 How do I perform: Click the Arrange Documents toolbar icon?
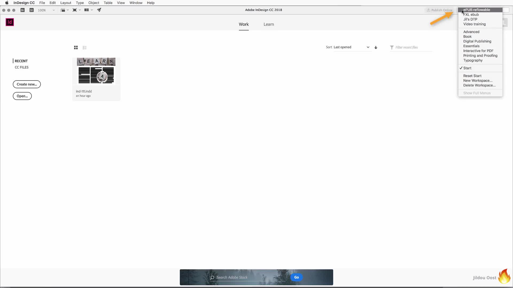[87, 10]
